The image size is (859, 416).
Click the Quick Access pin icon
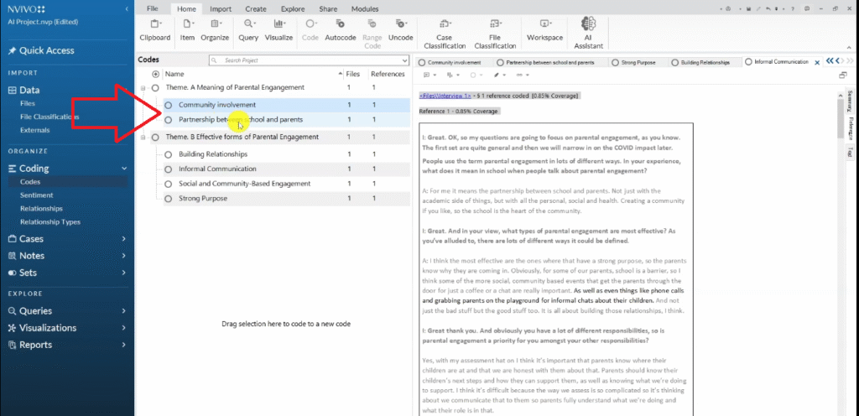12,50
